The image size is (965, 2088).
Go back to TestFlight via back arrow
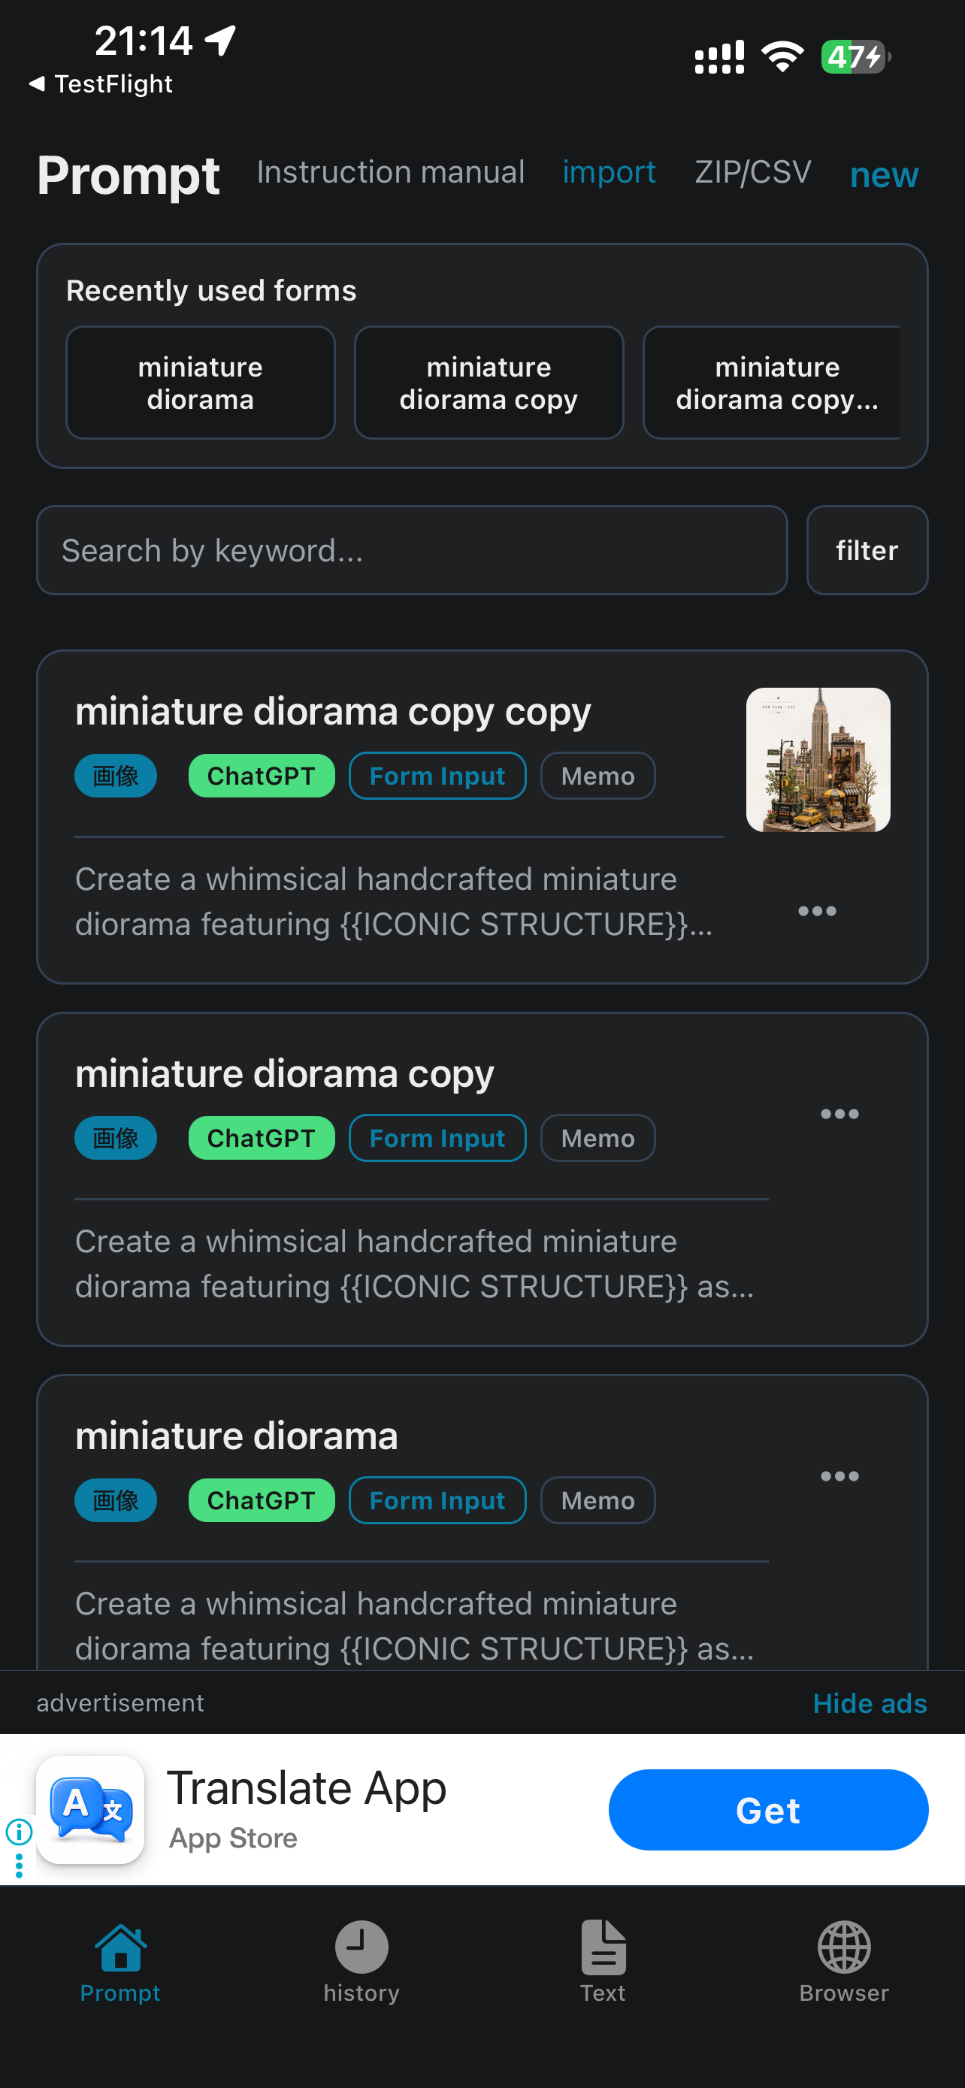tap(37, 83)
